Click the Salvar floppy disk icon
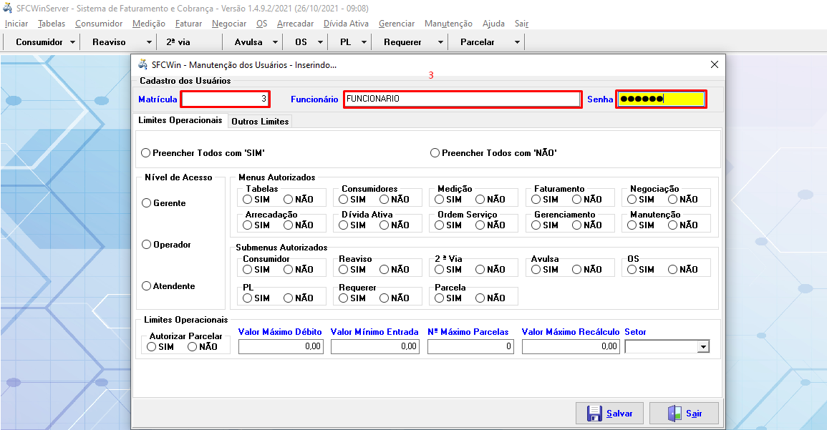The width and height of the screenshot is (827, 430). click(594, 414)
